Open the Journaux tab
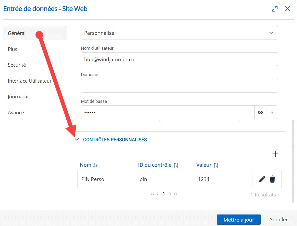The height and width of the screenshot is (226, 297). click(x=18, y=97)
